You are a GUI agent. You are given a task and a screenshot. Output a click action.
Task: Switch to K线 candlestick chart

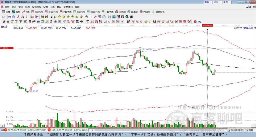tap(26, 12)
